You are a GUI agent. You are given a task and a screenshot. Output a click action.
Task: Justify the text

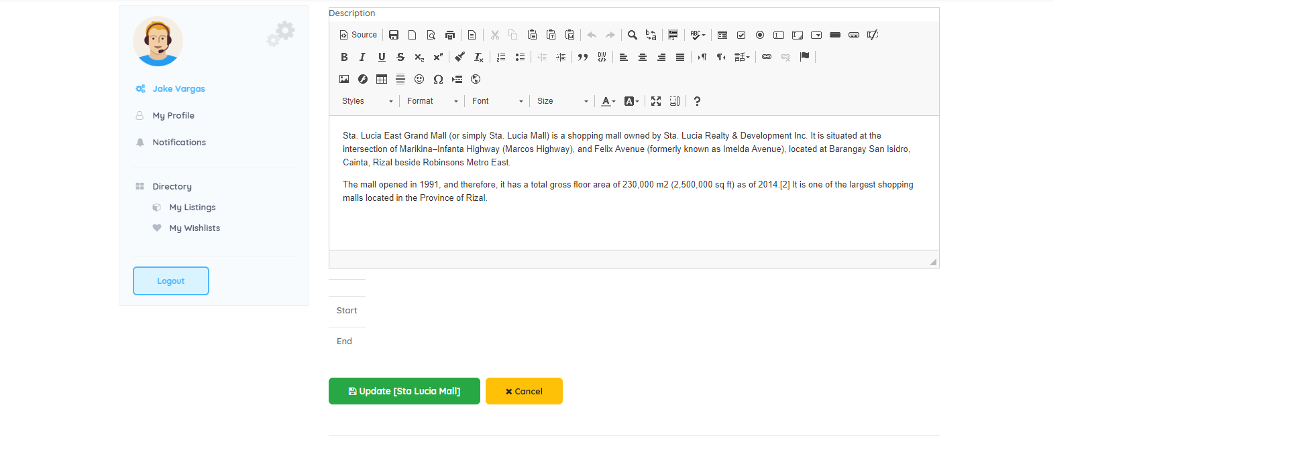680,57
